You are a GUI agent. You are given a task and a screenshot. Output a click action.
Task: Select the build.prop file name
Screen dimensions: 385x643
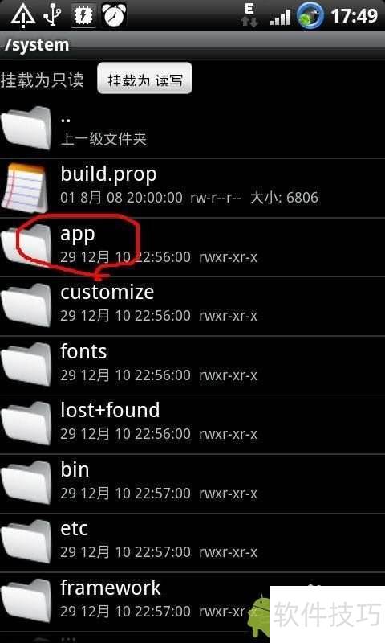tap(108, 175)
